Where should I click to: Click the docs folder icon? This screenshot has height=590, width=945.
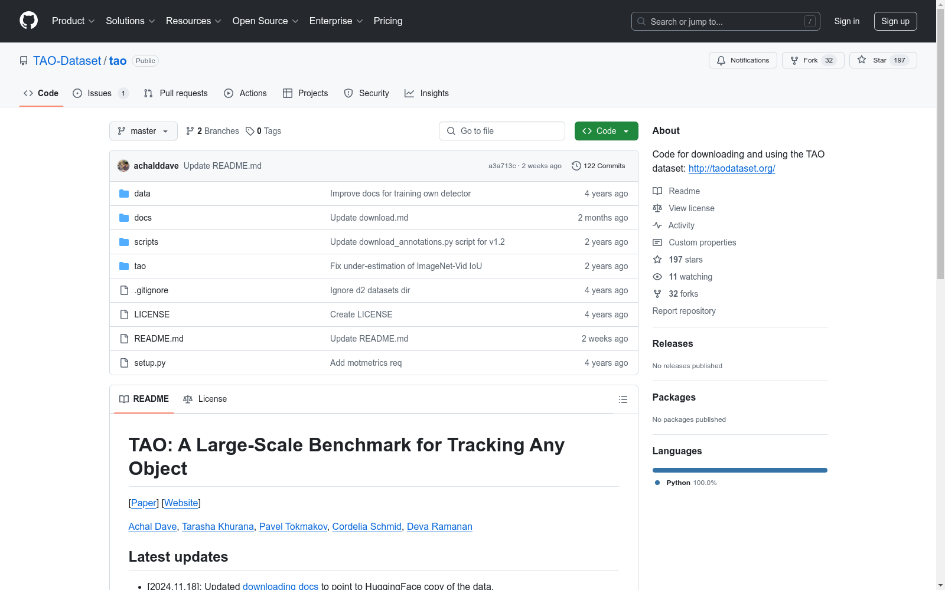124,218
